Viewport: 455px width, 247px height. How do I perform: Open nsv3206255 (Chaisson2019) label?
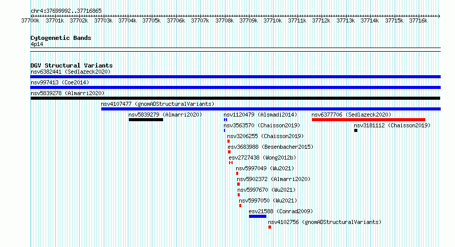pos(265,136)
